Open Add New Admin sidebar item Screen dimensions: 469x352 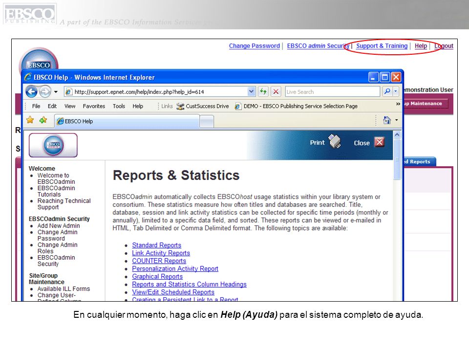click(x=59, y=226)
